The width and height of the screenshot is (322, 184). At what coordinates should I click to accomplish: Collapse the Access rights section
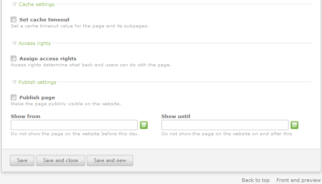[x=15, y=43]
